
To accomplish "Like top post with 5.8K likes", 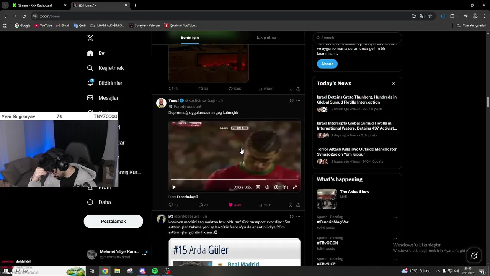I will tap(235, 89).
